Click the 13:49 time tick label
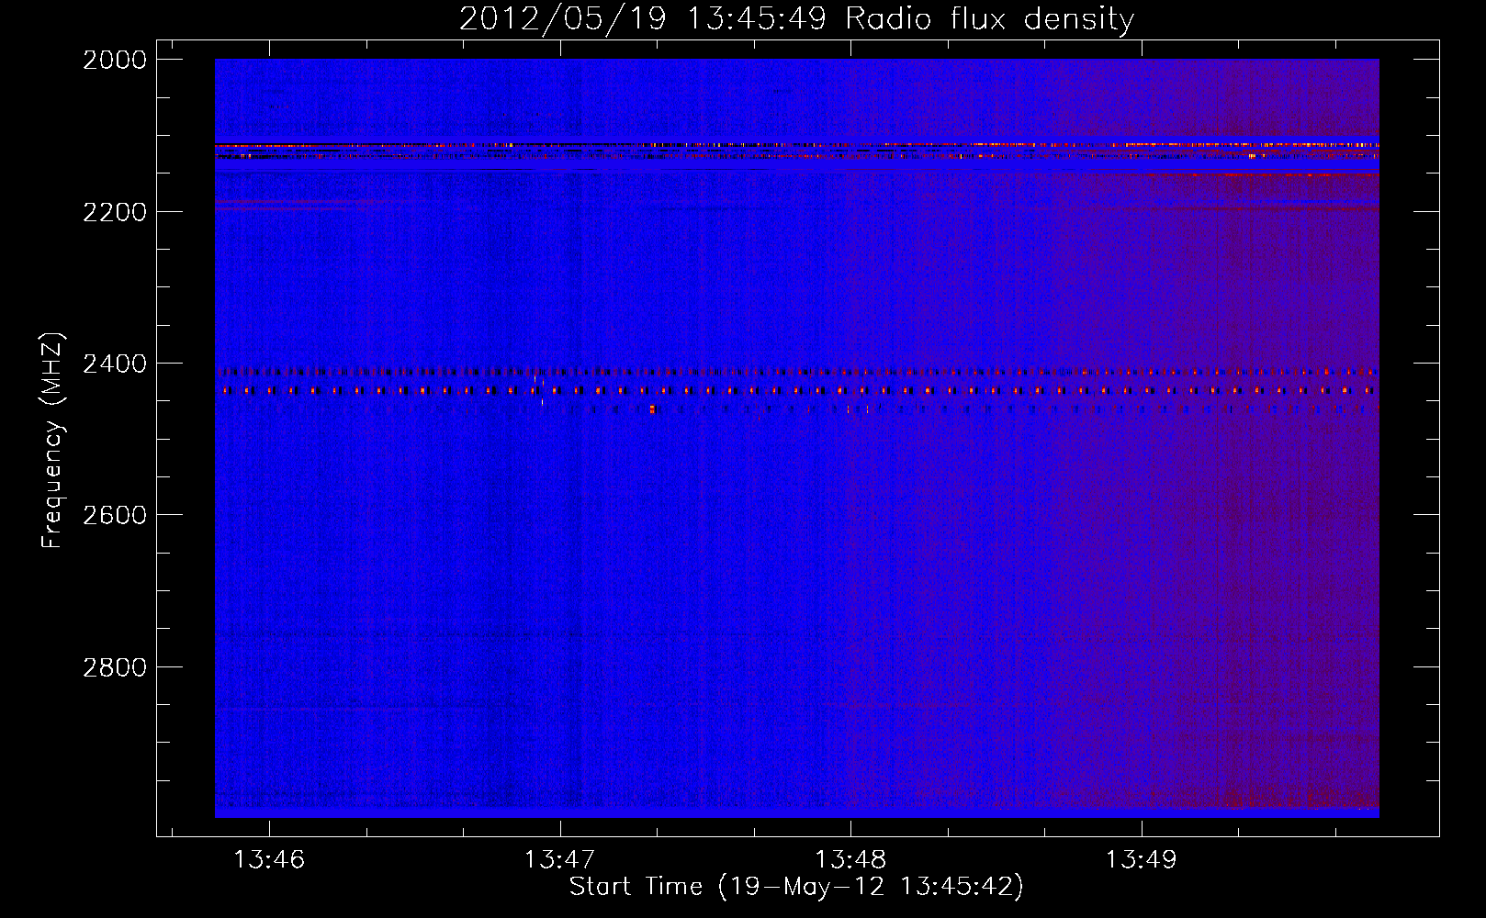Image resolution: width=1486 pixels, height=918 pixels. pyautogui.click(x=1141, y=860)
